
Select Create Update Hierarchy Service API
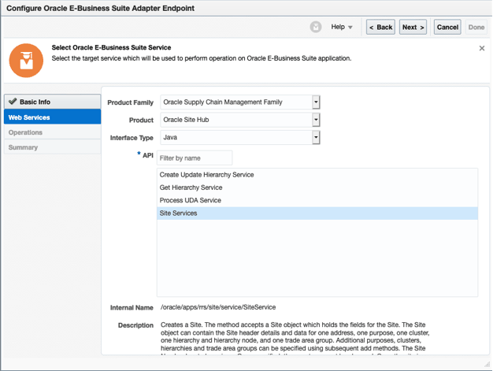click(x=206, y=175)
